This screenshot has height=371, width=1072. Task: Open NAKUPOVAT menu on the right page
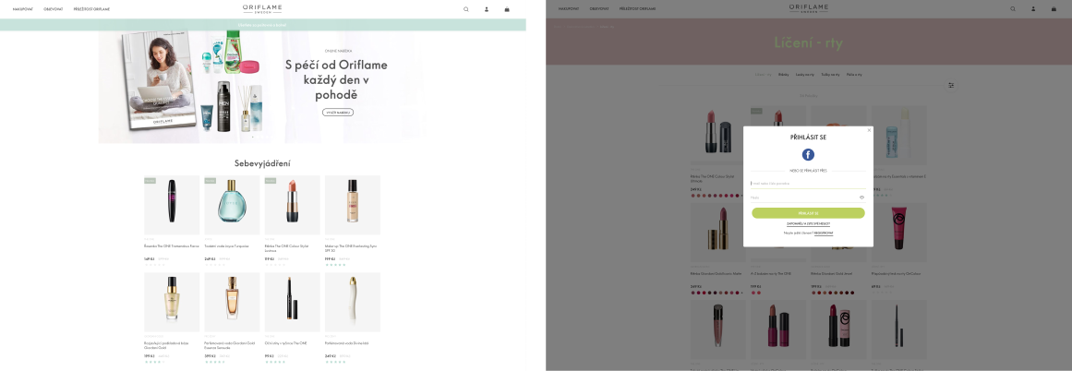[569, 9]
